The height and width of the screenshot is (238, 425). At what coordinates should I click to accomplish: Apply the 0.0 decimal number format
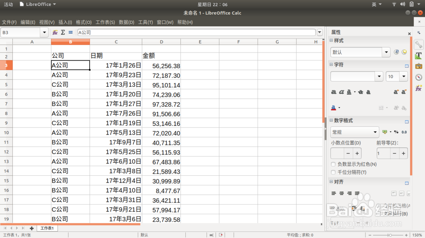404,132
